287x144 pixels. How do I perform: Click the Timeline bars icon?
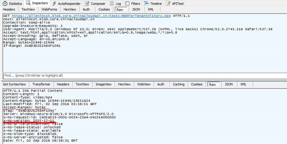coord(146,4)
